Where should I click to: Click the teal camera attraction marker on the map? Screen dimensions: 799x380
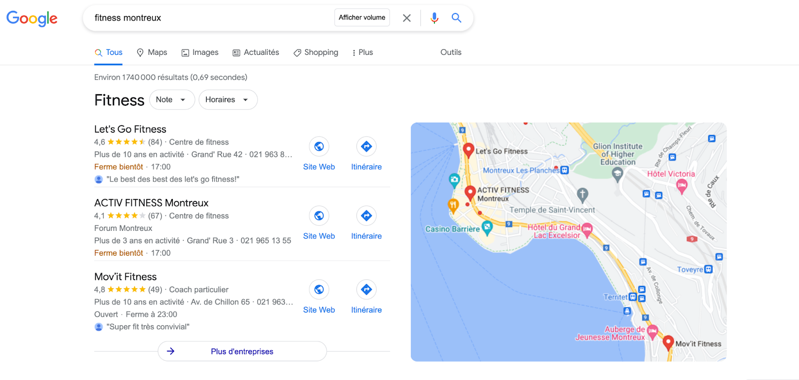(454, 180)
